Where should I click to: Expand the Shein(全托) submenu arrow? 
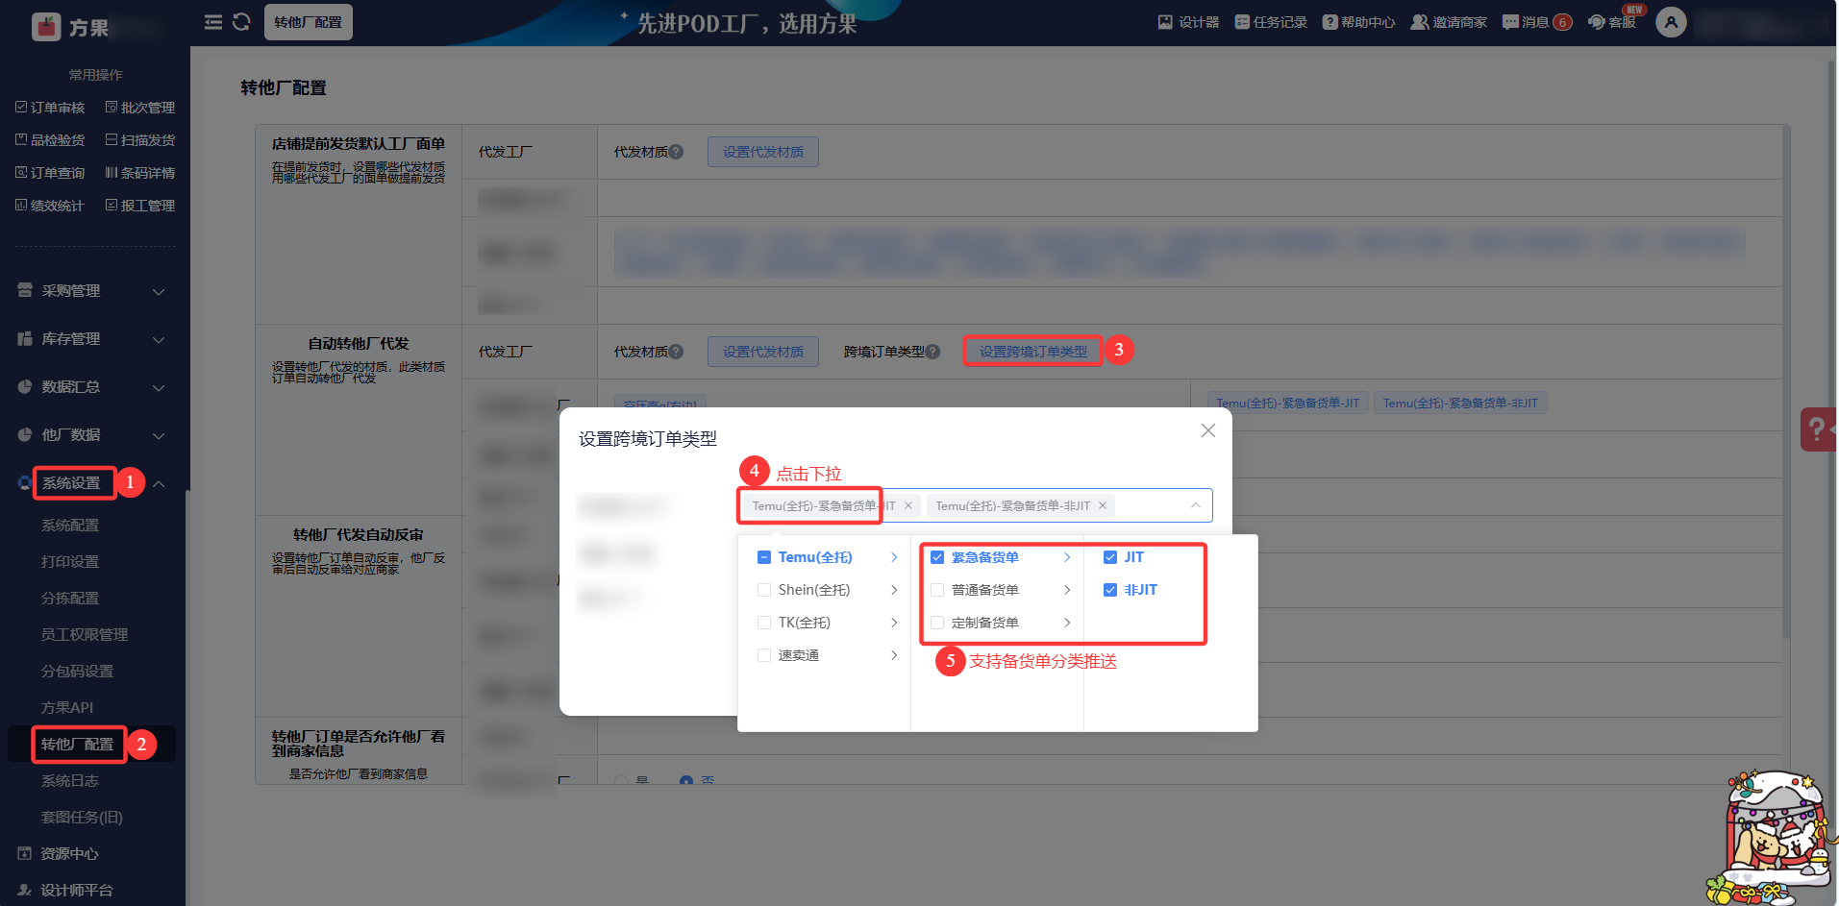point(894,590)
